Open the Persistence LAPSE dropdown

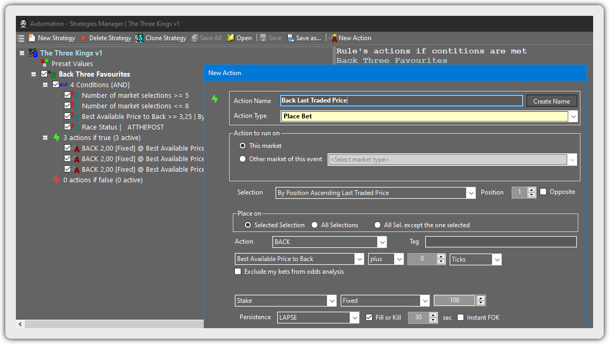click(355, 318)
